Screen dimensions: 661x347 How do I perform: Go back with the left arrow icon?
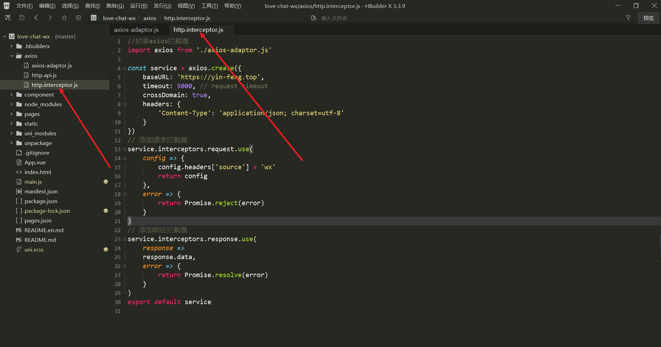(36, 18)
